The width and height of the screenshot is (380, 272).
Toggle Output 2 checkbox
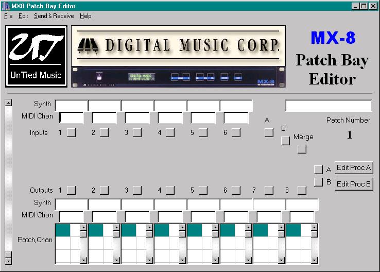click(104, 190)
